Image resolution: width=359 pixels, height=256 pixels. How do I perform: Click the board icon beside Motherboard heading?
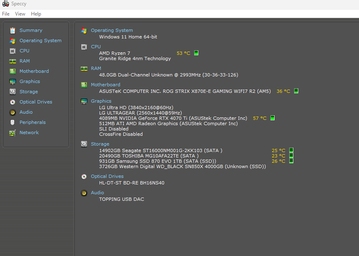[x=84, y=85]
